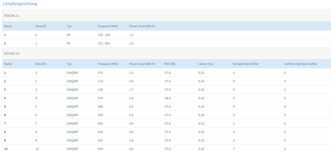
Task: Click MSE -37.4 in frequency 594 row
Action: (x=167, y=115)
